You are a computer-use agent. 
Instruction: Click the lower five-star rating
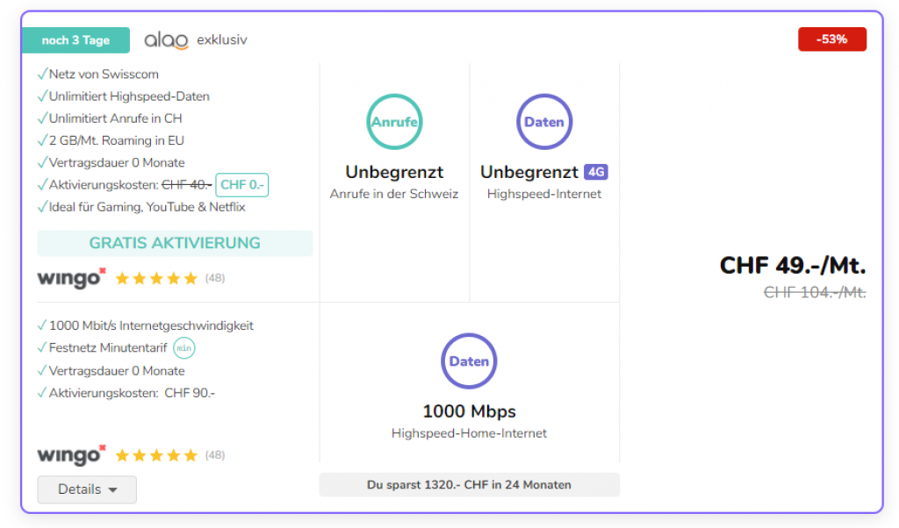pos(156,456)
